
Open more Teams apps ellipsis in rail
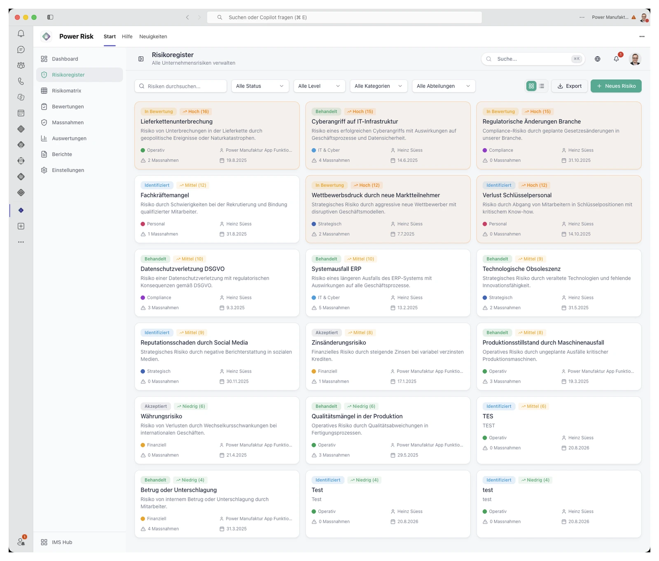21,242
